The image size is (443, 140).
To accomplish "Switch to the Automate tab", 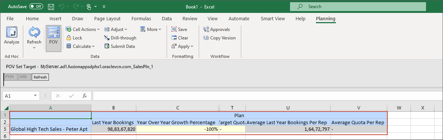I will pos(239,18).
